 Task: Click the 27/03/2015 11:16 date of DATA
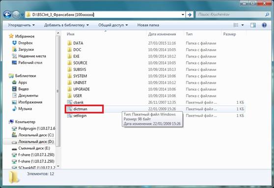pyautogui.click(x=162, y=43)
